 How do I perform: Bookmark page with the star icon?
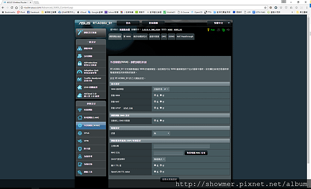point(265,8)
